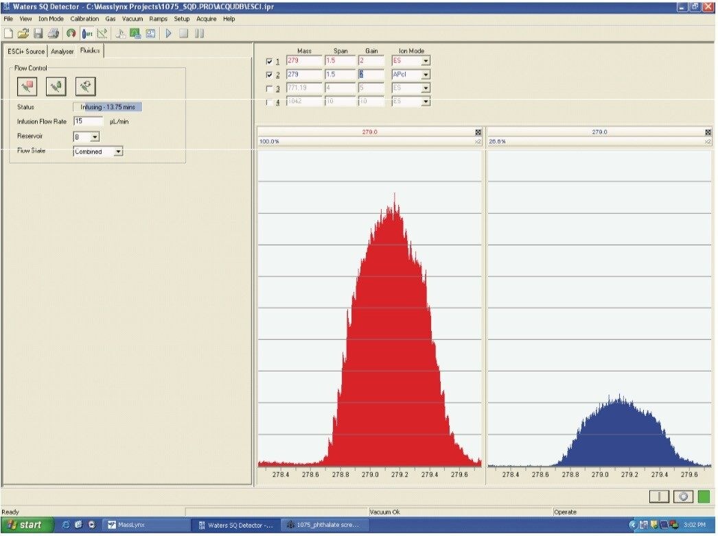
Task: Uncheck channel 2 checkbox
Action: point(269,75)
